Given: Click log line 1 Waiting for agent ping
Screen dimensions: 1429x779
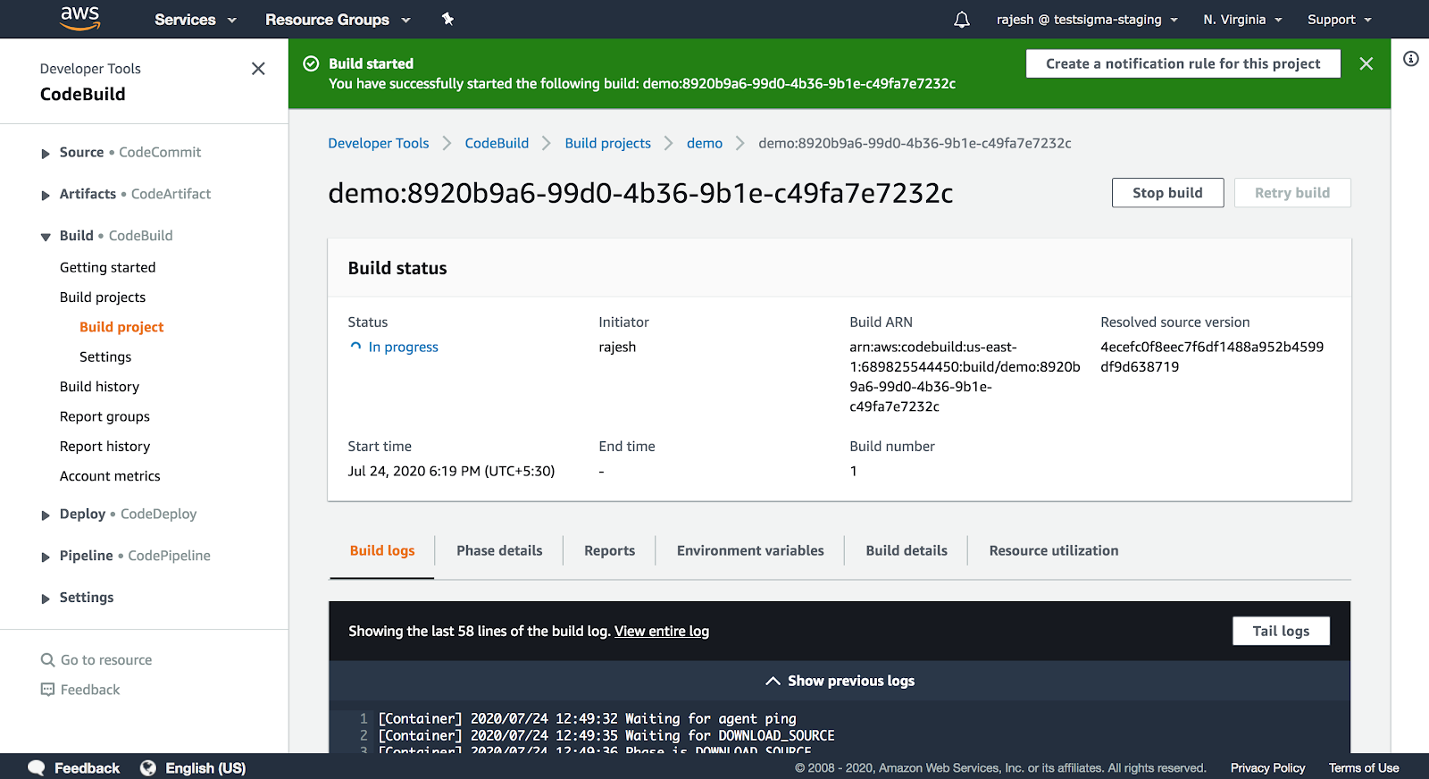Looking at the screenshot, I should pos(587,718).
